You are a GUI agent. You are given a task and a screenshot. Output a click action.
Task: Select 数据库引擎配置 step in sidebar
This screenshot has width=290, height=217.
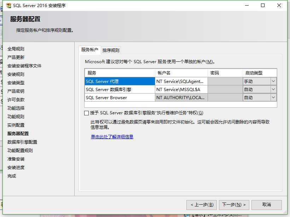(x=22, y=142)
